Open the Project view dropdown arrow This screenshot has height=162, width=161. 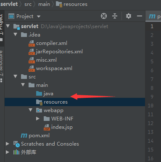pos(39,16)
